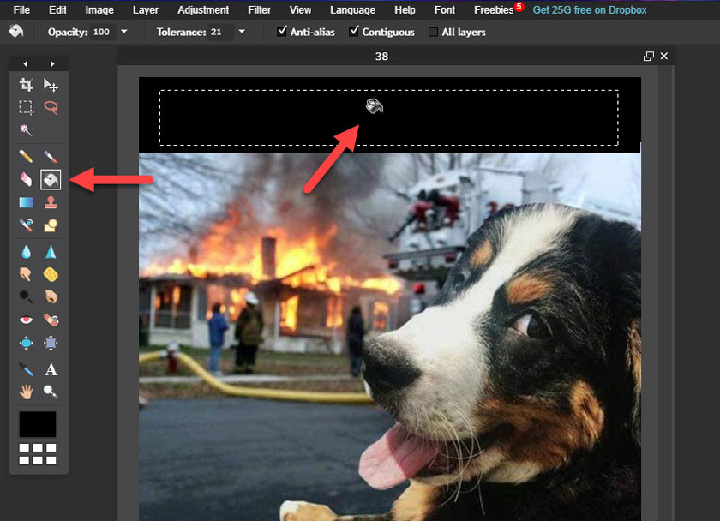Select the Sharpen cone tool
Screen dimensions: 720x521
point(51,252)
